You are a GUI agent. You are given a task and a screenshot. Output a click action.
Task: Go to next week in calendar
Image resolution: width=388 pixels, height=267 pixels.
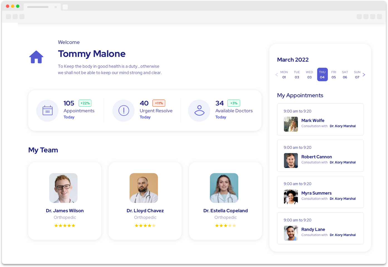coord(364,75)
